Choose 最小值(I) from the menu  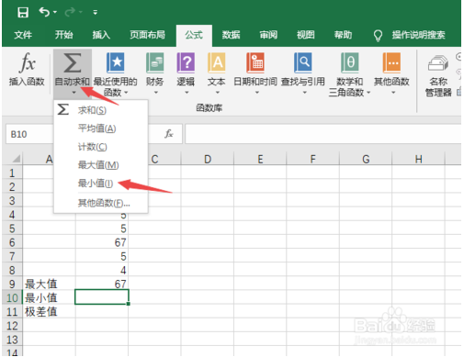101,184
